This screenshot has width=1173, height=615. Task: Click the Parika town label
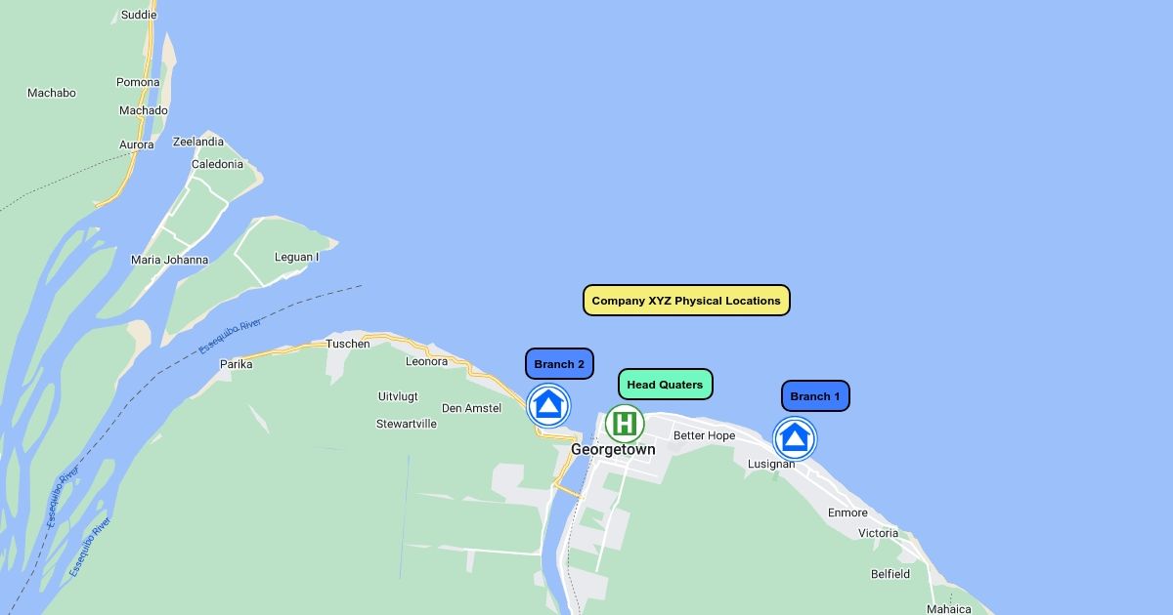tap(236, 364)
